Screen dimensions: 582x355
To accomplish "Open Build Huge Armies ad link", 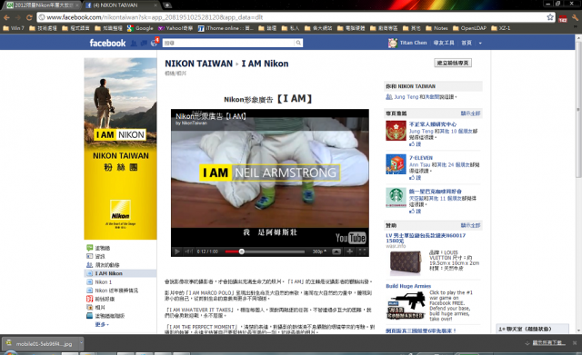I will point(408,286).
